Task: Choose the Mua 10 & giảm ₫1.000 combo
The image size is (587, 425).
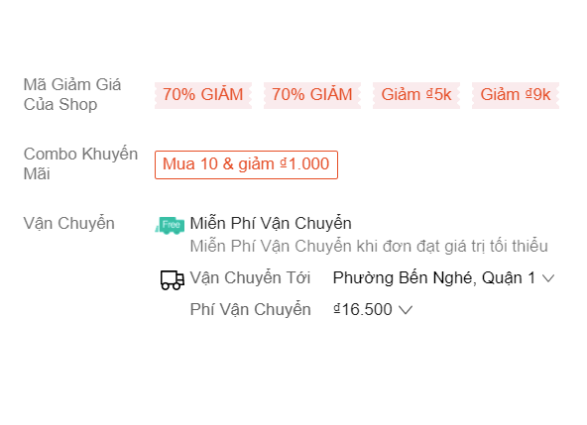Action: [x=246, y=164]
